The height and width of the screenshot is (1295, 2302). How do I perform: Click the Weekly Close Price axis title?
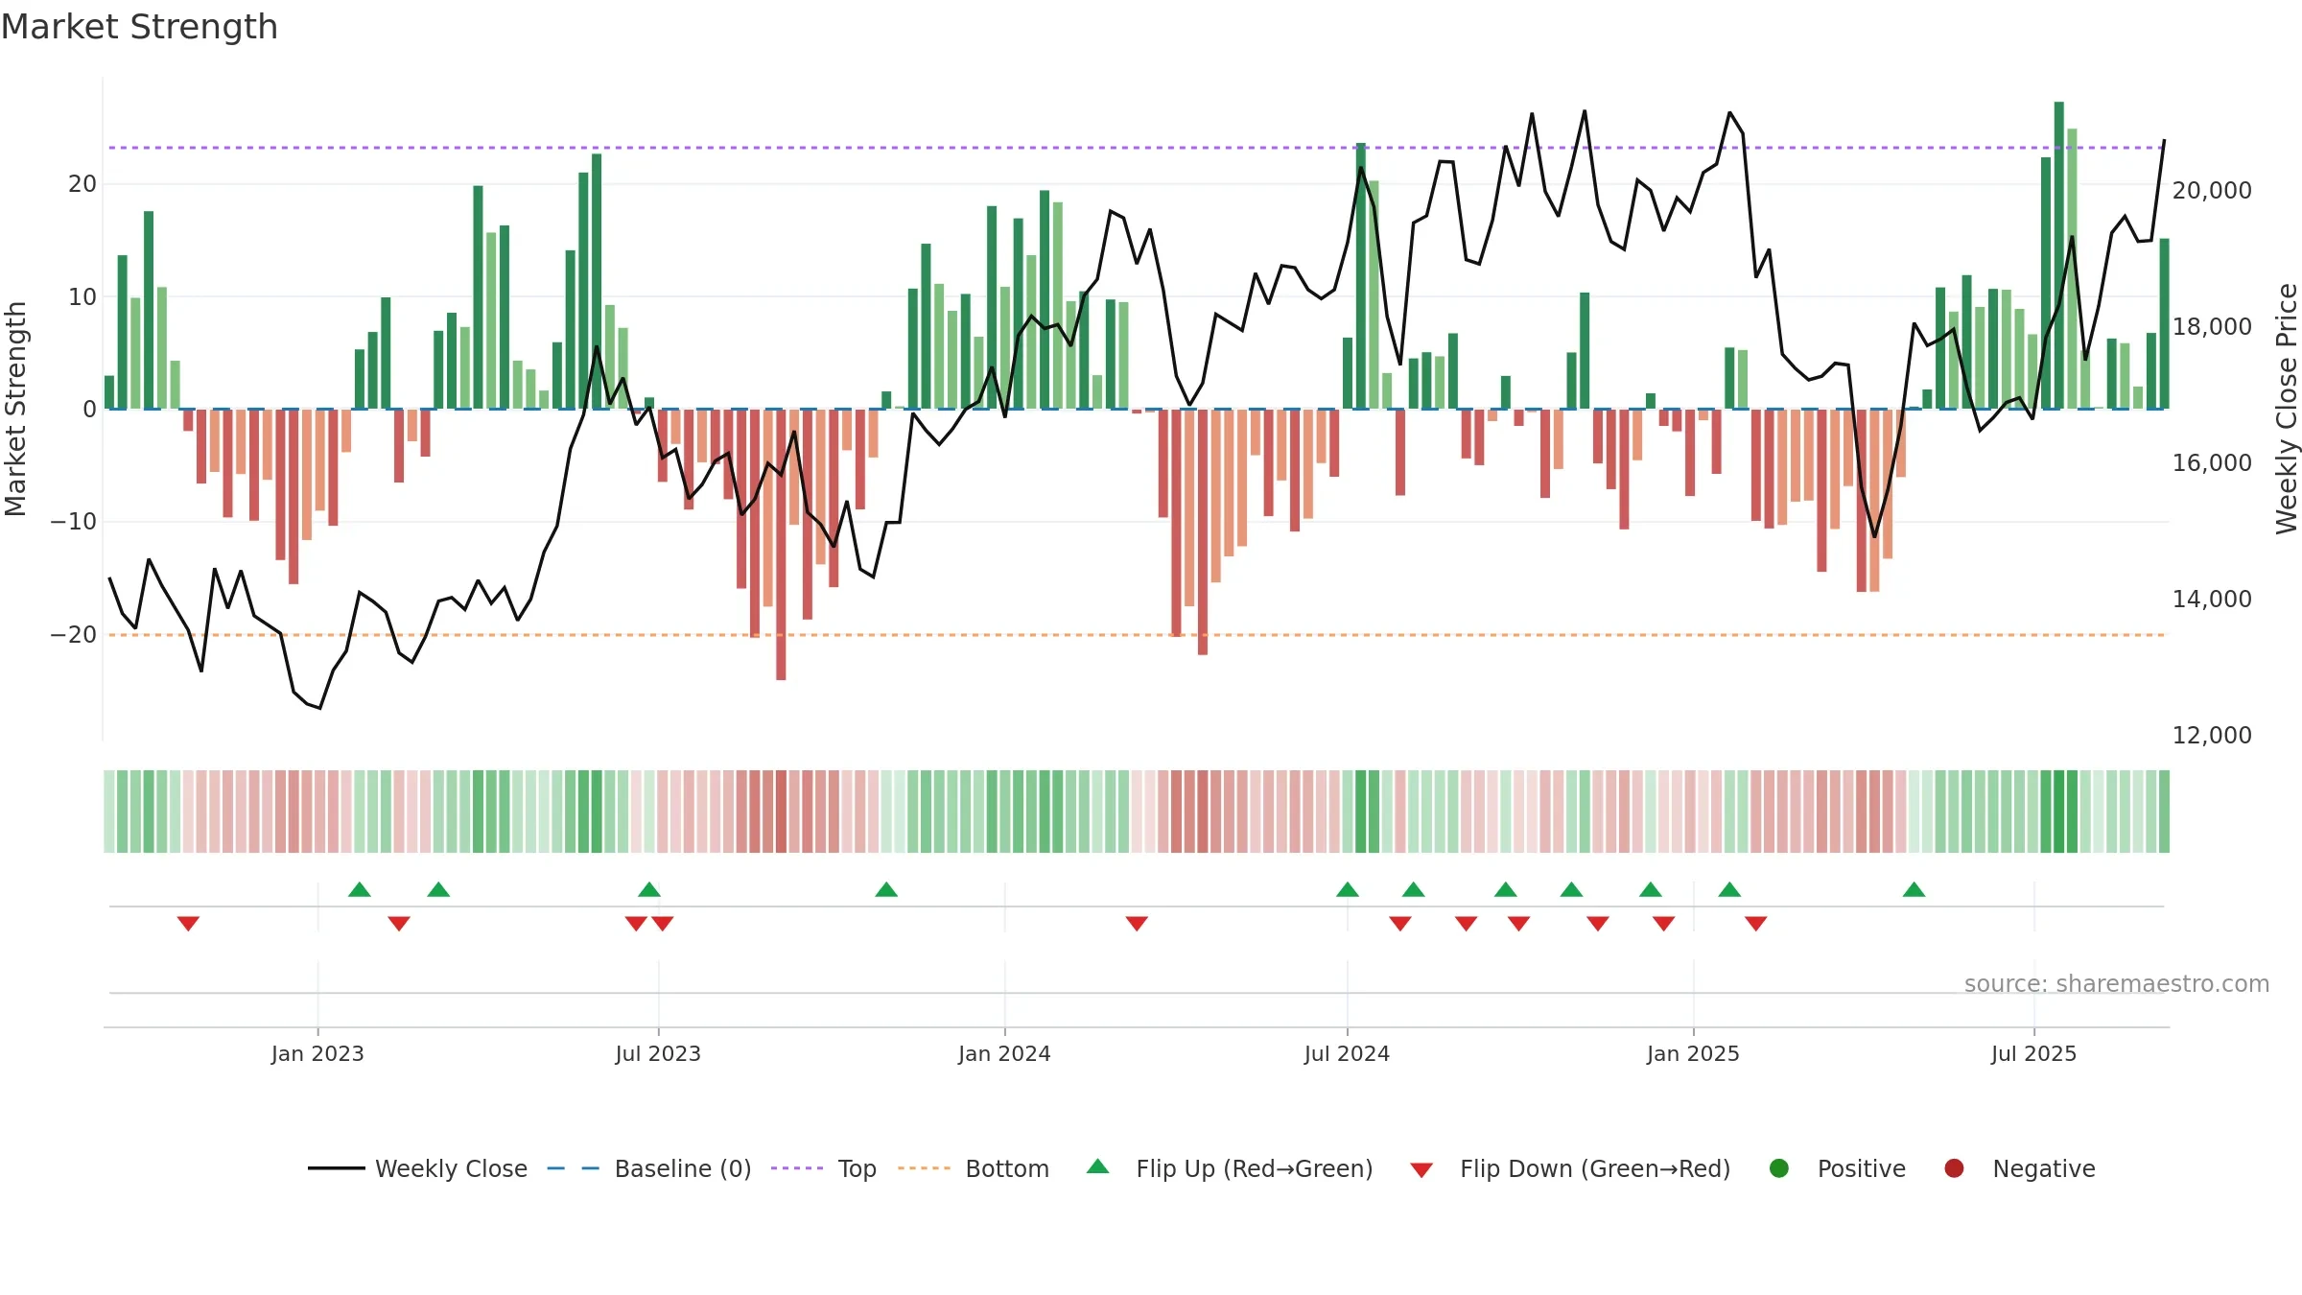[2287, 409]
